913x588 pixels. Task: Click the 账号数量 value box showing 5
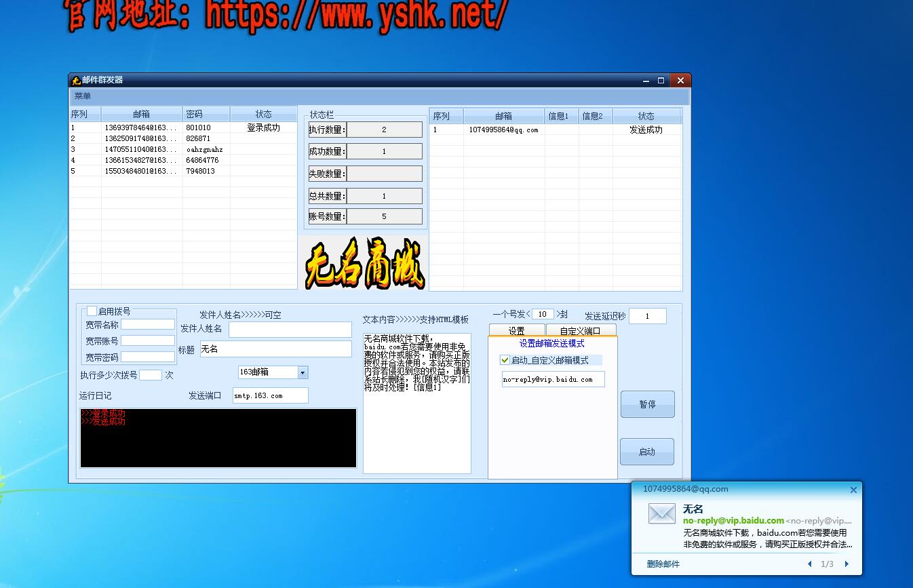point(384,216)
